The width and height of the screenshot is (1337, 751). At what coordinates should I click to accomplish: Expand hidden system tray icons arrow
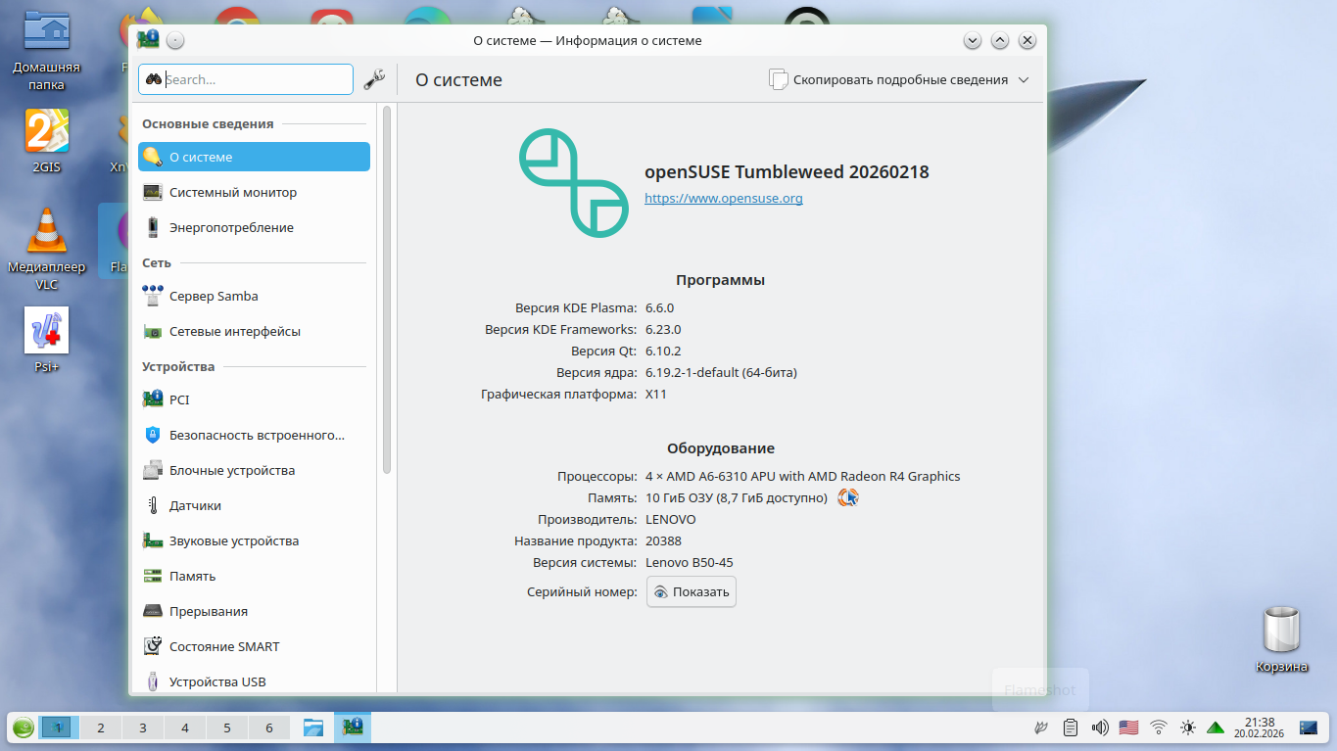[1216, 728]
